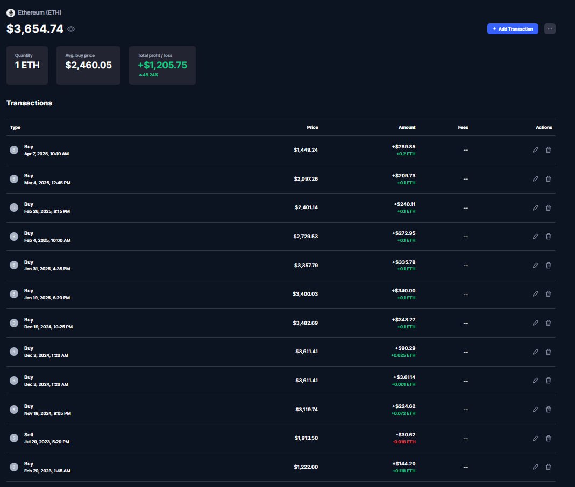Edit the 0.025 ETH Dec 3 buy transaction
The height and width of the screenshot is (487, 575).
[x=535, y=352]
